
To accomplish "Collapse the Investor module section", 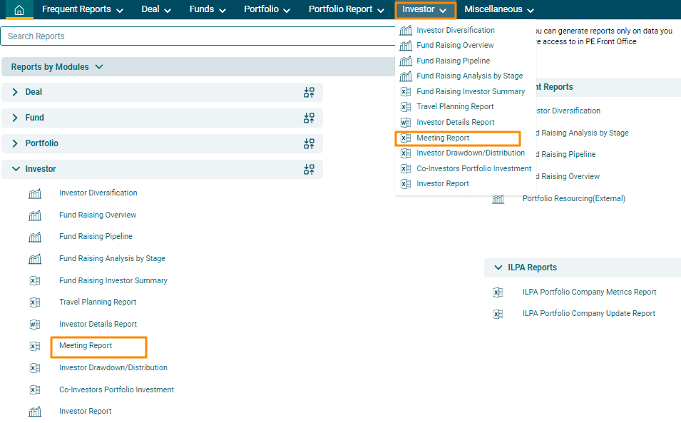I will [x=16, y=170].
